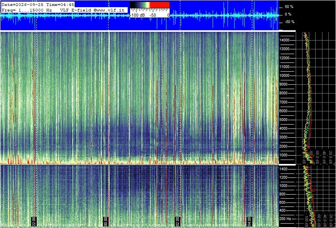Screen dimensions: 336x228
Task: Click the -50 % amplitude axis label
Action: point(289,22)
